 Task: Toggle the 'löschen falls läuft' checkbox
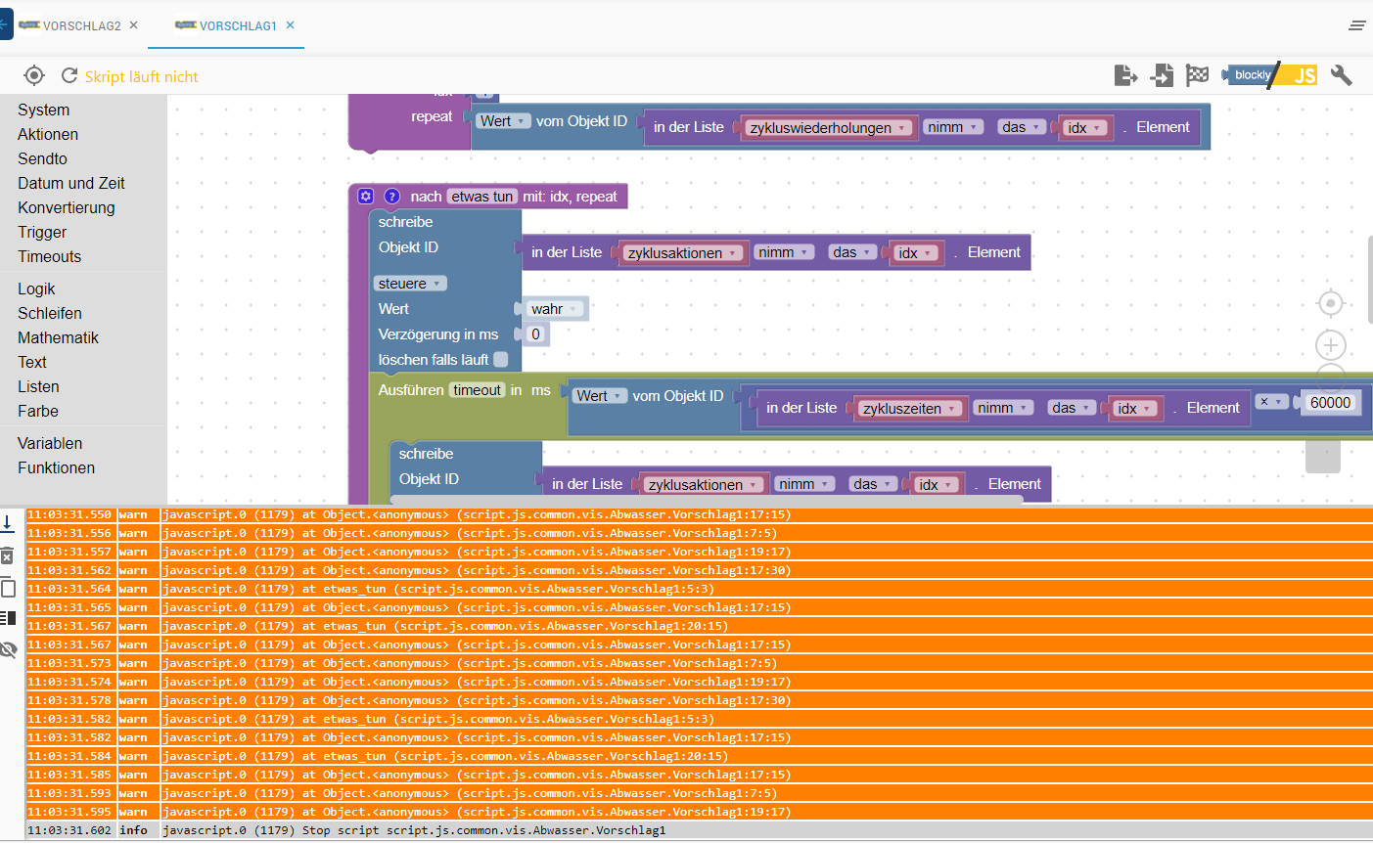pyautogui.click(x=501, y=359)
